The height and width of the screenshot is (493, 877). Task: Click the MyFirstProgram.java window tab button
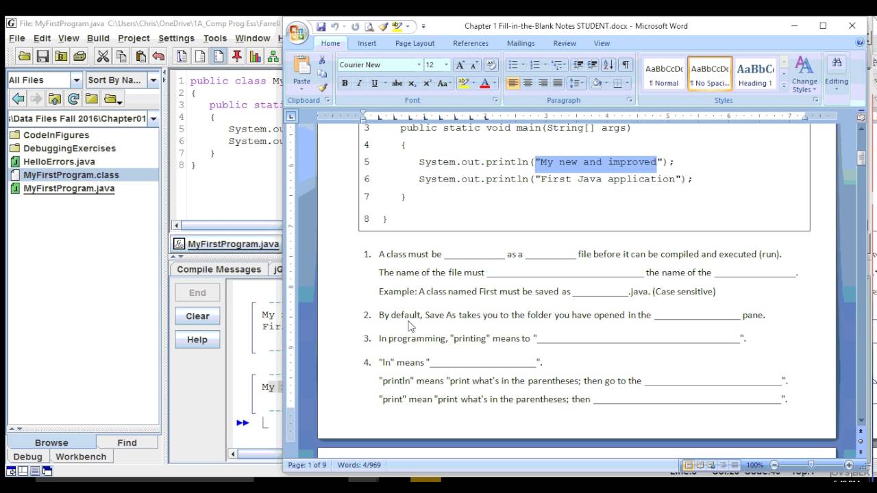(227, 244)
